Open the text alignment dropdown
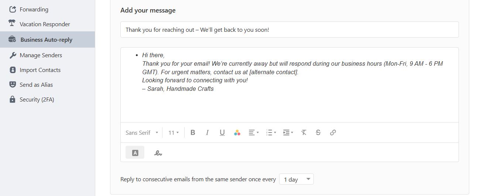477x196 pixels. point(253,133)
